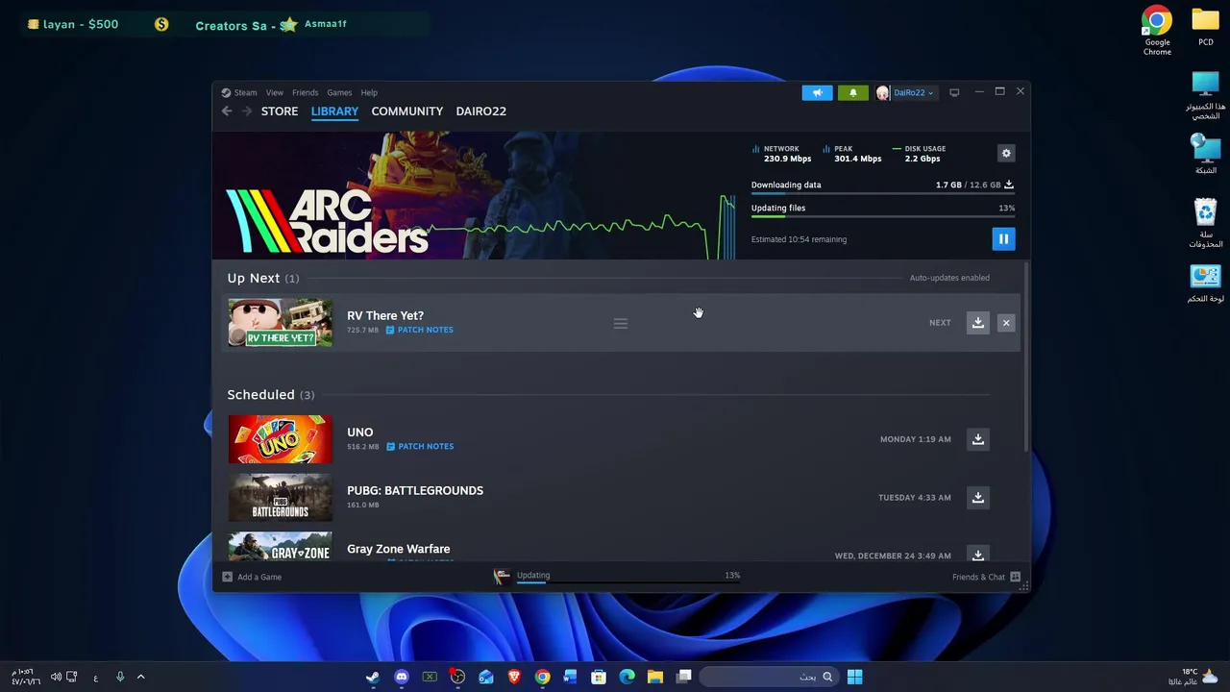Open Microsoft Edge from the taskbar
The width and height of the screenshot is (1230, 692).
coord(627,677)
